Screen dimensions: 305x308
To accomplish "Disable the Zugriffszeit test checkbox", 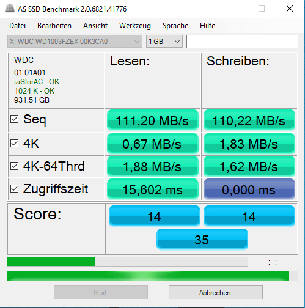I will (14, 188).
